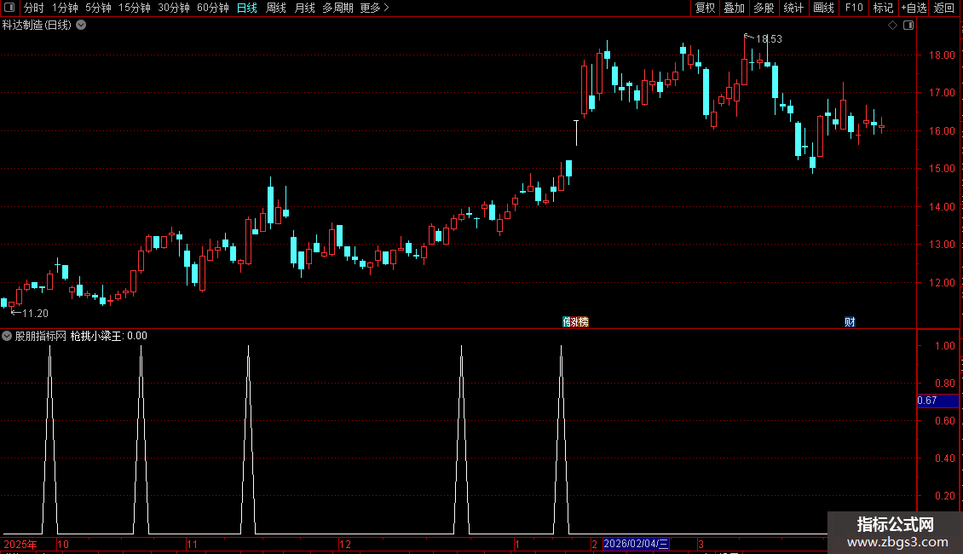Click the 2026/02/04/三 date label

coord(636,544)
